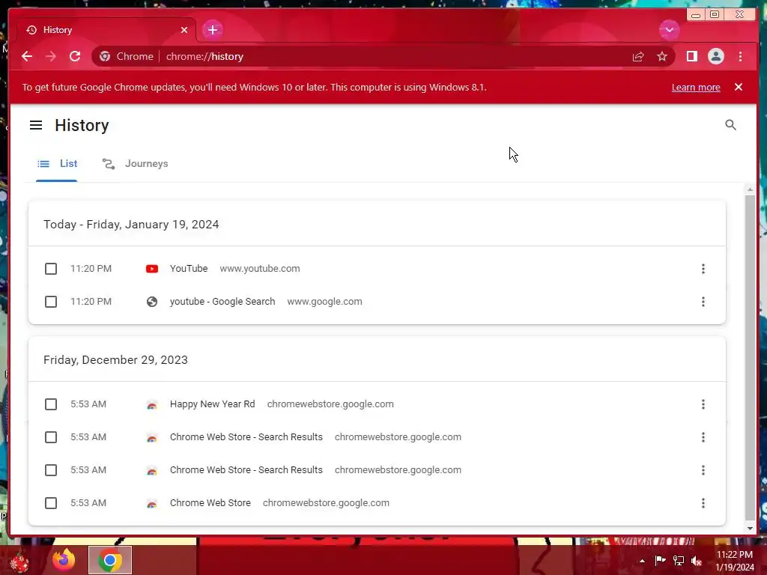Open the youtube - Google Search link

point(222,302)
